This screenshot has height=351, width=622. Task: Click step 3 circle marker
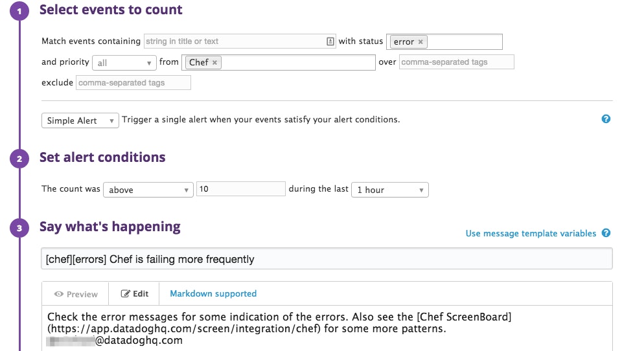(19, 228)
